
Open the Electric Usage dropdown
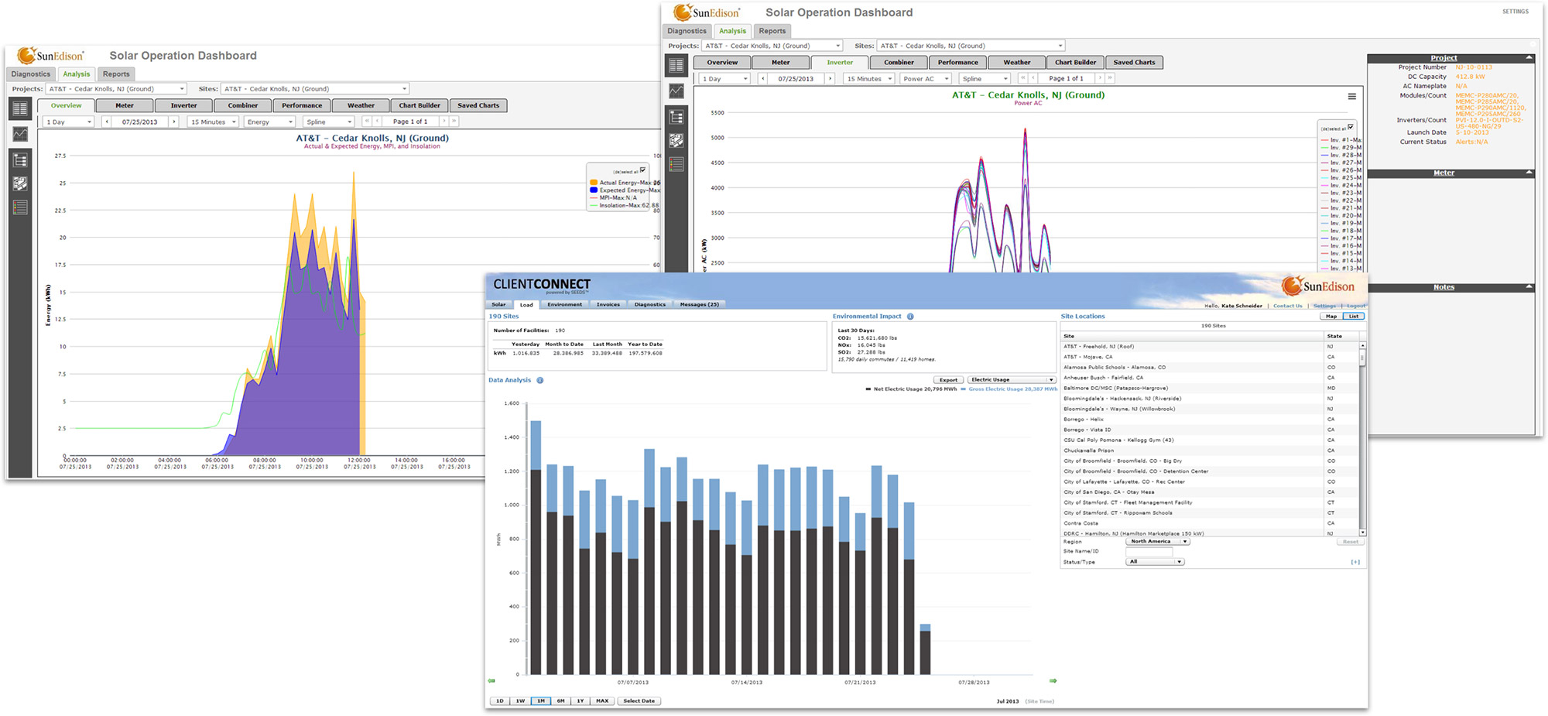[1012, 380]
